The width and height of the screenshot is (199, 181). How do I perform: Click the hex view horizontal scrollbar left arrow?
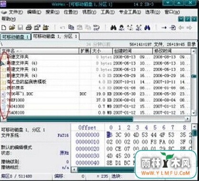[x=74, y=170]
